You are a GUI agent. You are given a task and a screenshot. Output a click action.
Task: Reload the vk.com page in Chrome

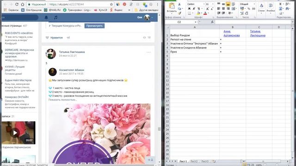(x=17, y=4)
